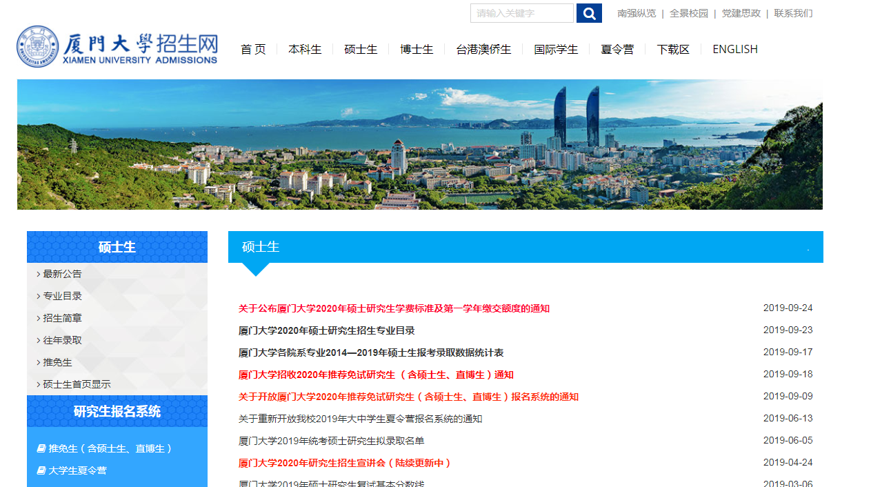Open the 联系我们 contact link
Viewport: 891px width, 487px height.
click(x=793, y=13)
